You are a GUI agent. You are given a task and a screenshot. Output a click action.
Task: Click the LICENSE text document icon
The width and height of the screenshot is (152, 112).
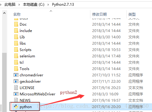tap(16, 88)
